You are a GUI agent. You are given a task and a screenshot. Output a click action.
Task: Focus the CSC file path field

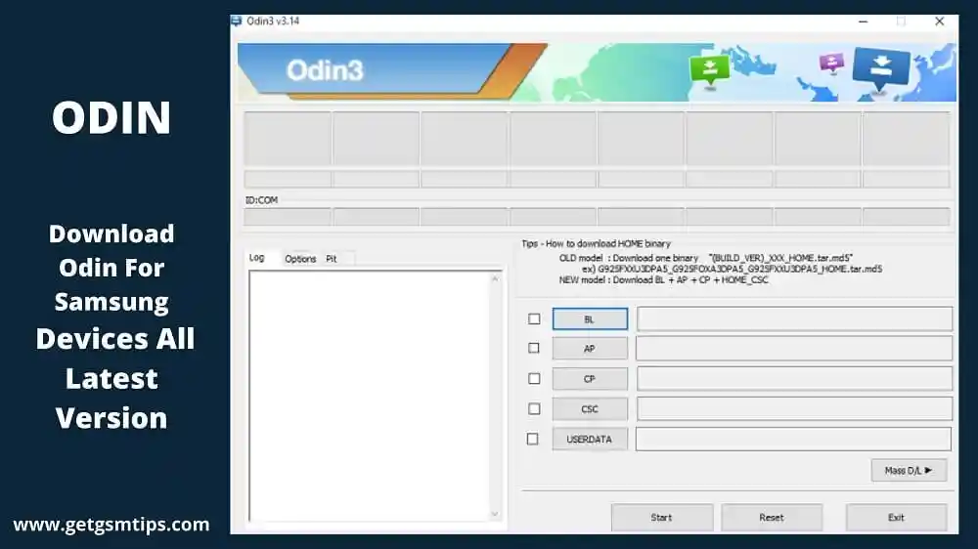[x=794, y=409]
